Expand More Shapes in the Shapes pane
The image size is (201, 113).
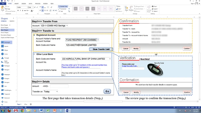4,25
